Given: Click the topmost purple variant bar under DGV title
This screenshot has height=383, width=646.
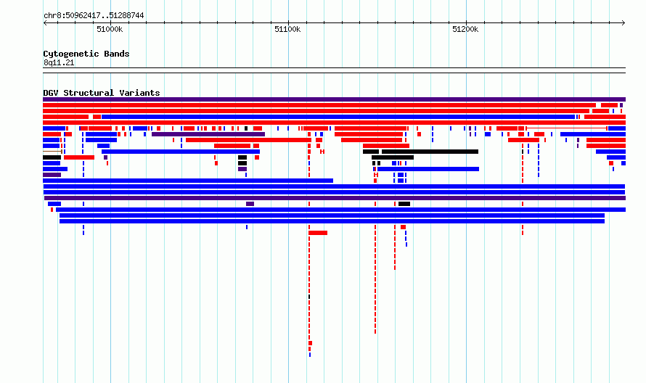Looking at the screenshot, I should tap(334, 99).
